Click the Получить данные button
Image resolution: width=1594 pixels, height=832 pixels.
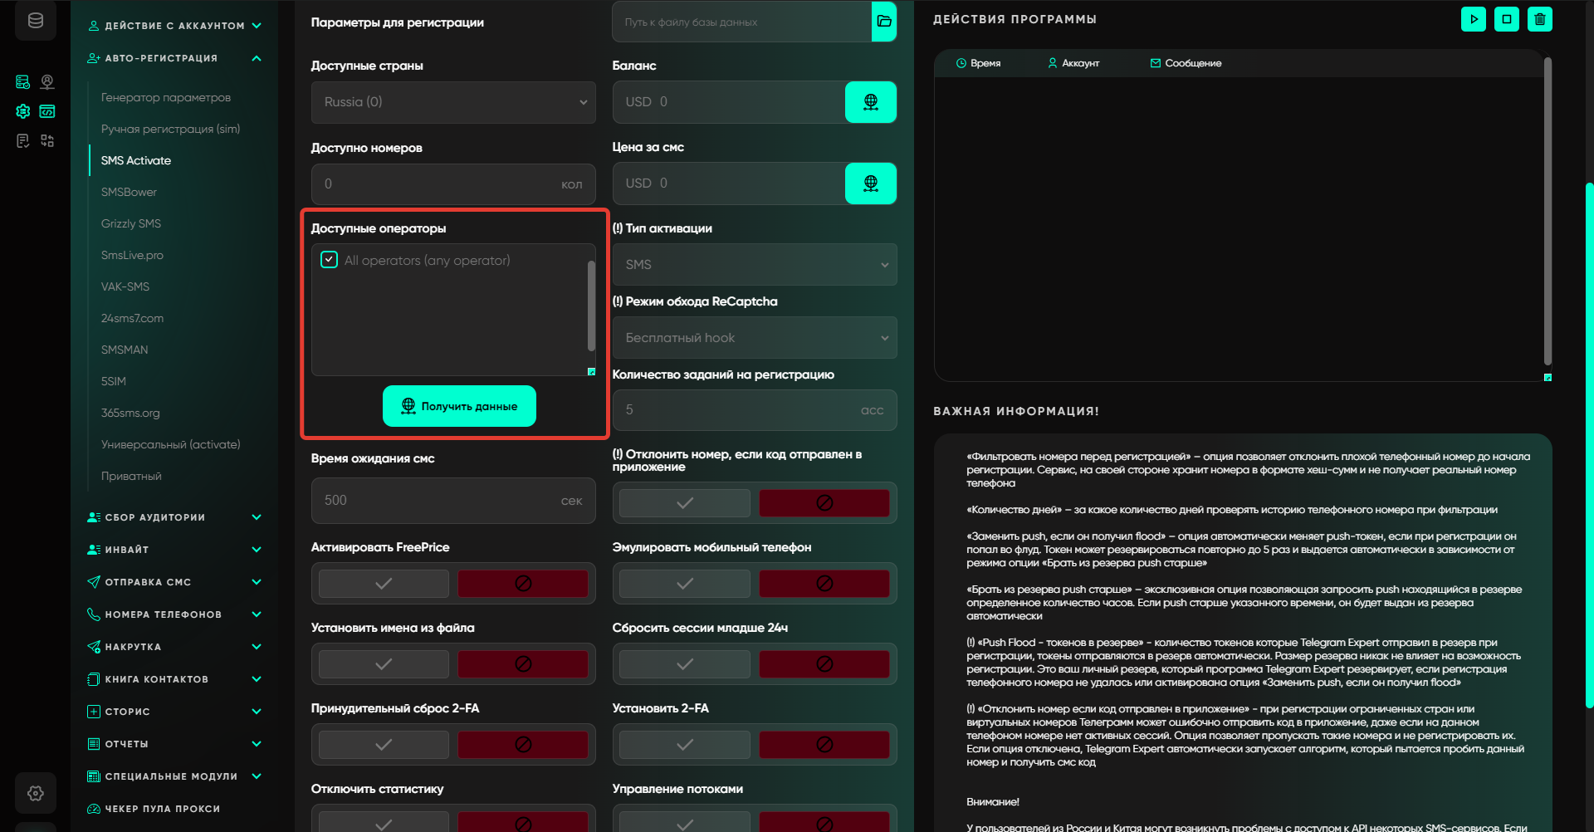pos(459,406)
